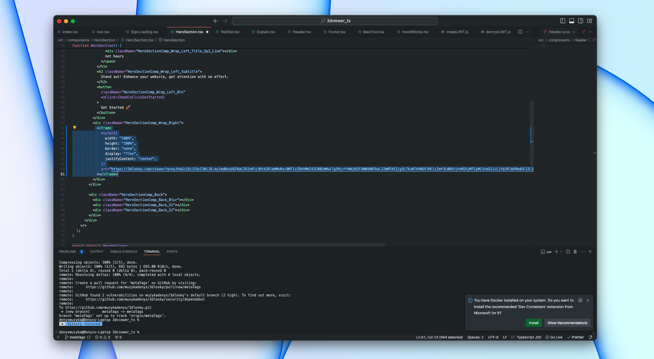Open the Output panel tab
The image size is (654, 359).
tap(97, 251)
